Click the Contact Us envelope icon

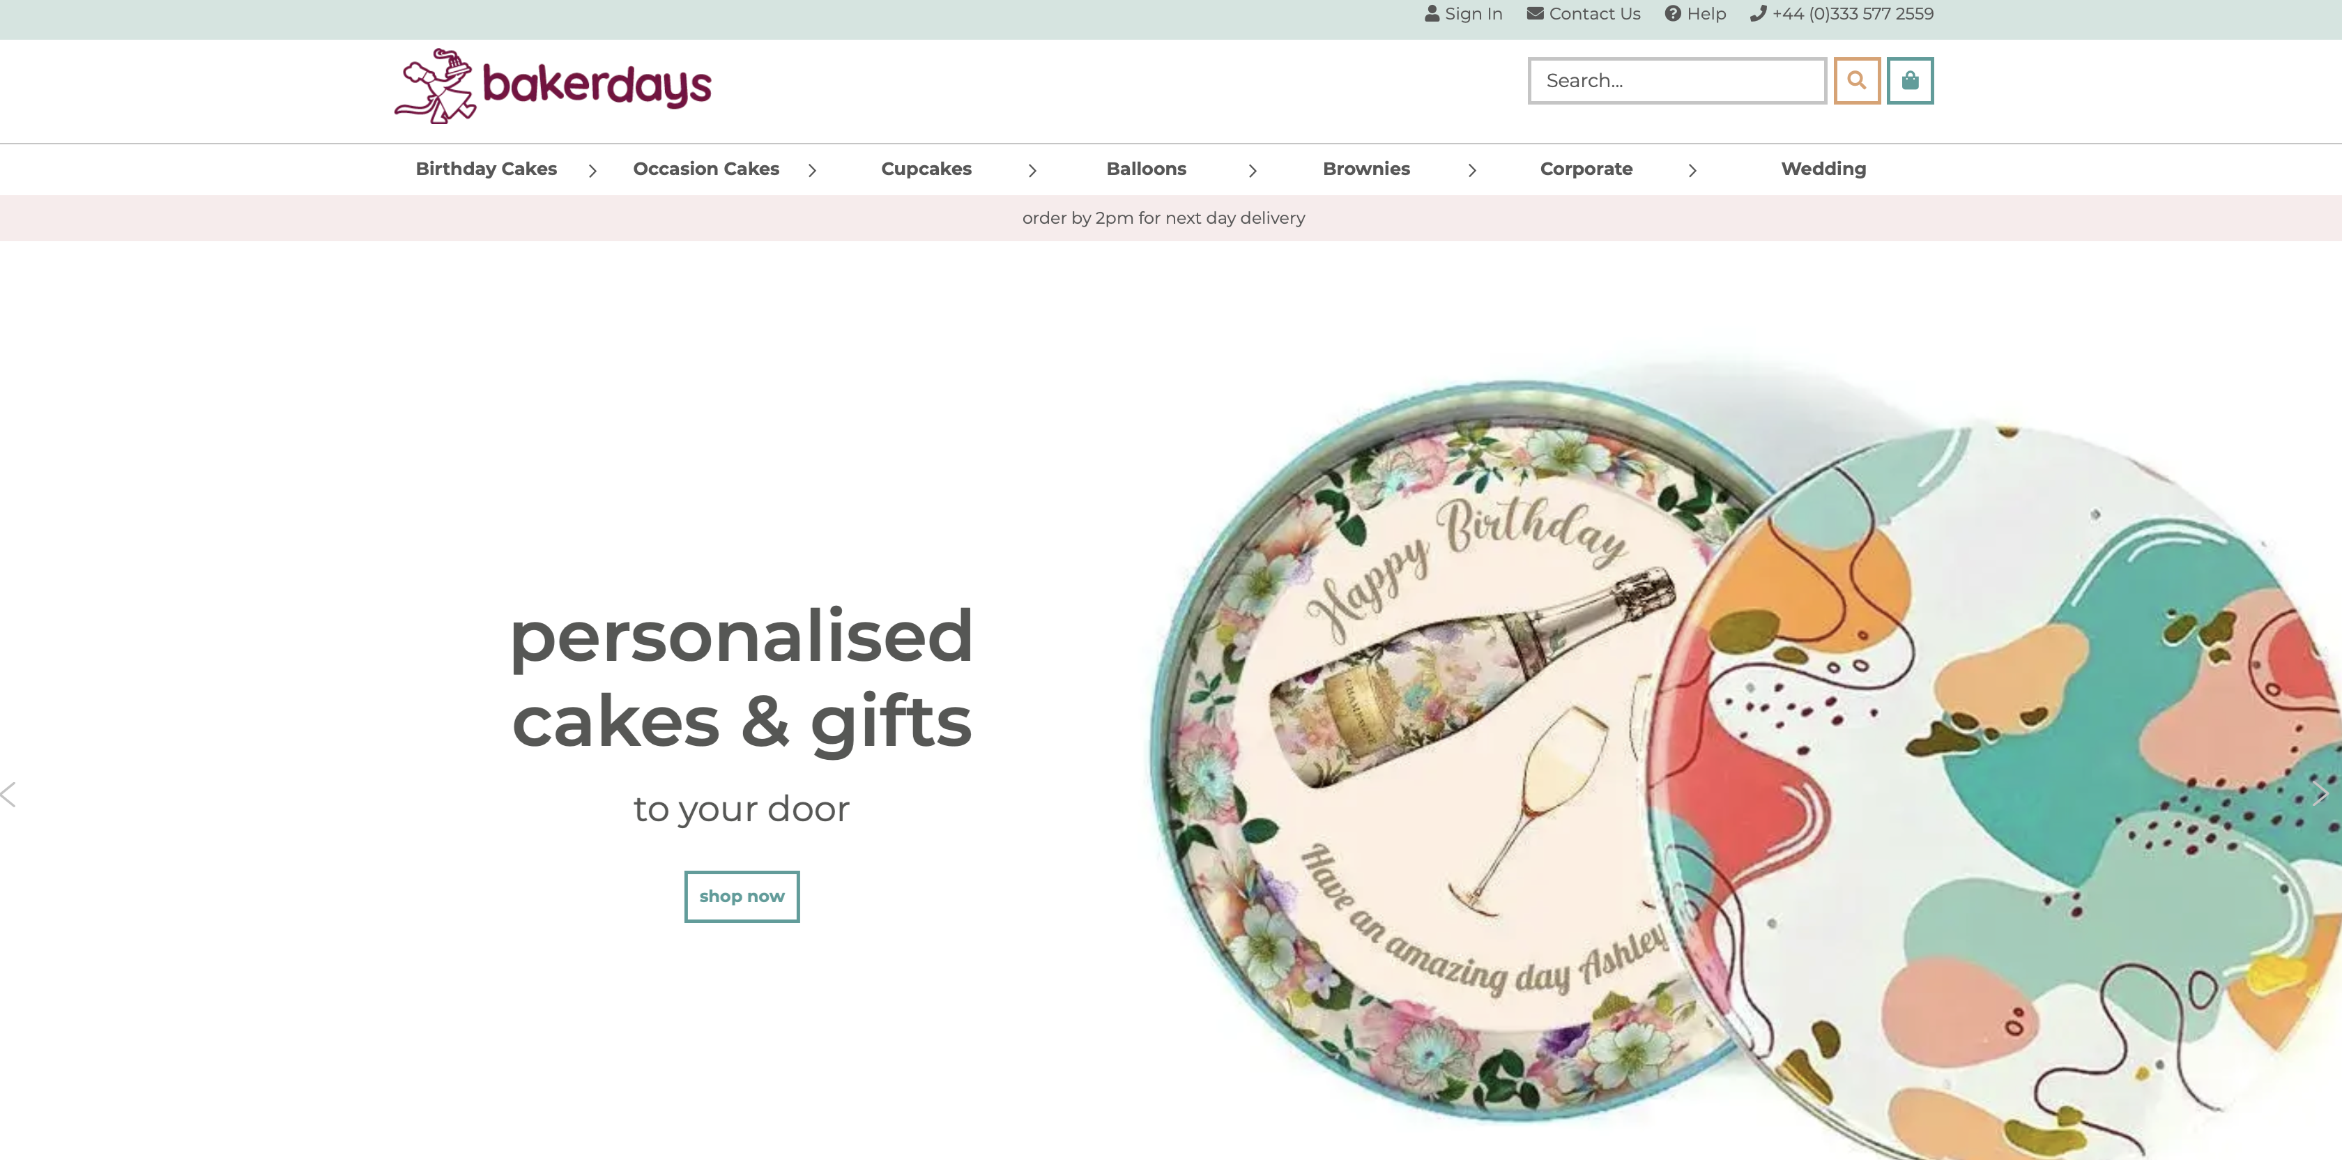[x=1535, y=14]
